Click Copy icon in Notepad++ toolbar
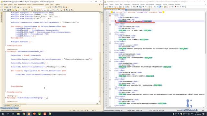 tap(126, 6)
